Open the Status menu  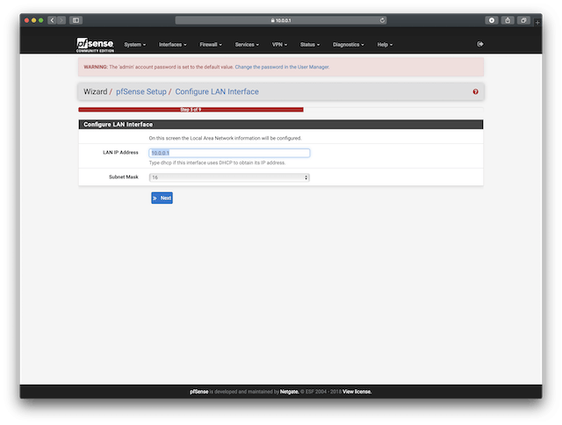310,45
